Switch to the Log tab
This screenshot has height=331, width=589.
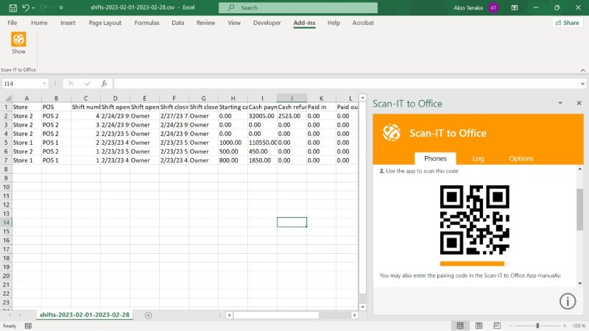click(478, 158)
